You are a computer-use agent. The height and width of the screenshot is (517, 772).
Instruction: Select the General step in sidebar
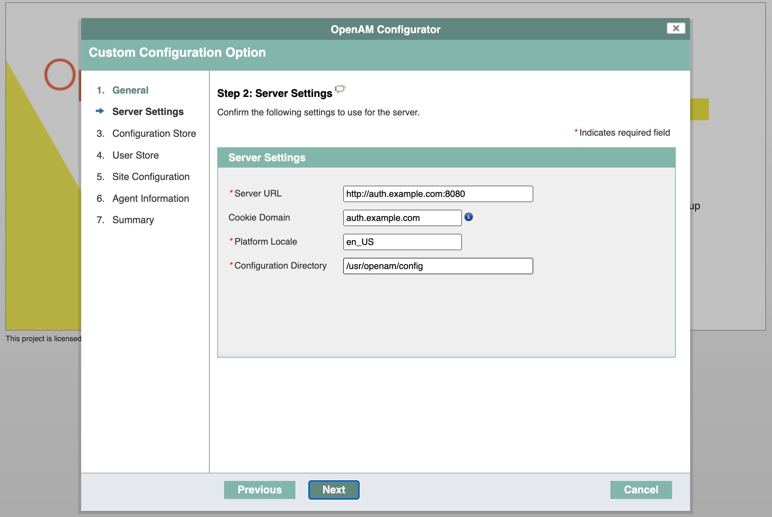click(x=130, y=90)
